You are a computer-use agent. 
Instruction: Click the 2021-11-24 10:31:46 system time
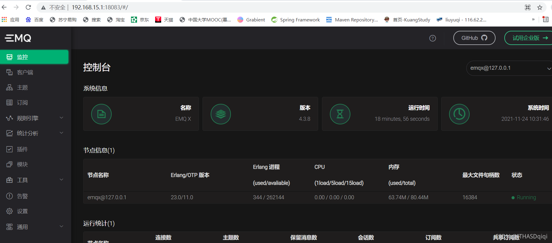point(525,119)
